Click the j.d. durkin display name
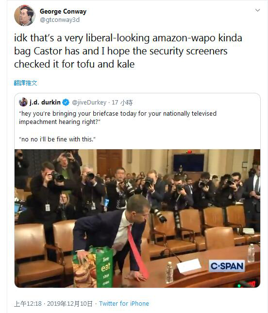This screenshot has width=268, height=313. pyautogui.click(x=45, y=102)
